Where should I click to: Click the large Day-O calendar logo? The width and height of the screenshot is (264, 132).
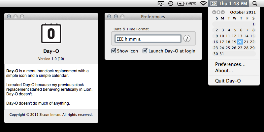click(51, 33)
